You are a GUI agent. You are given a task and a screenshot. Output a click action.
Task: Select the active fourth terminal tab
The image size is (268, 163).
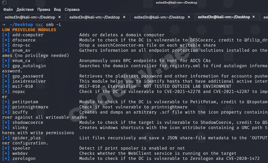click(224, 17)
